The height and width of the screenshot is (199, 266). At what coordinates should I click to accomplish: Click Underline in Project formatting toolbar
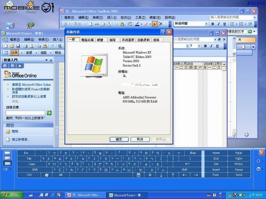(x=217, y=46)
